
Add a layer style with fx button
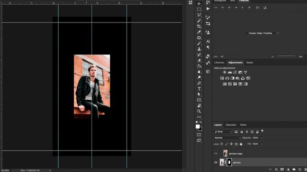click(276, 170)
